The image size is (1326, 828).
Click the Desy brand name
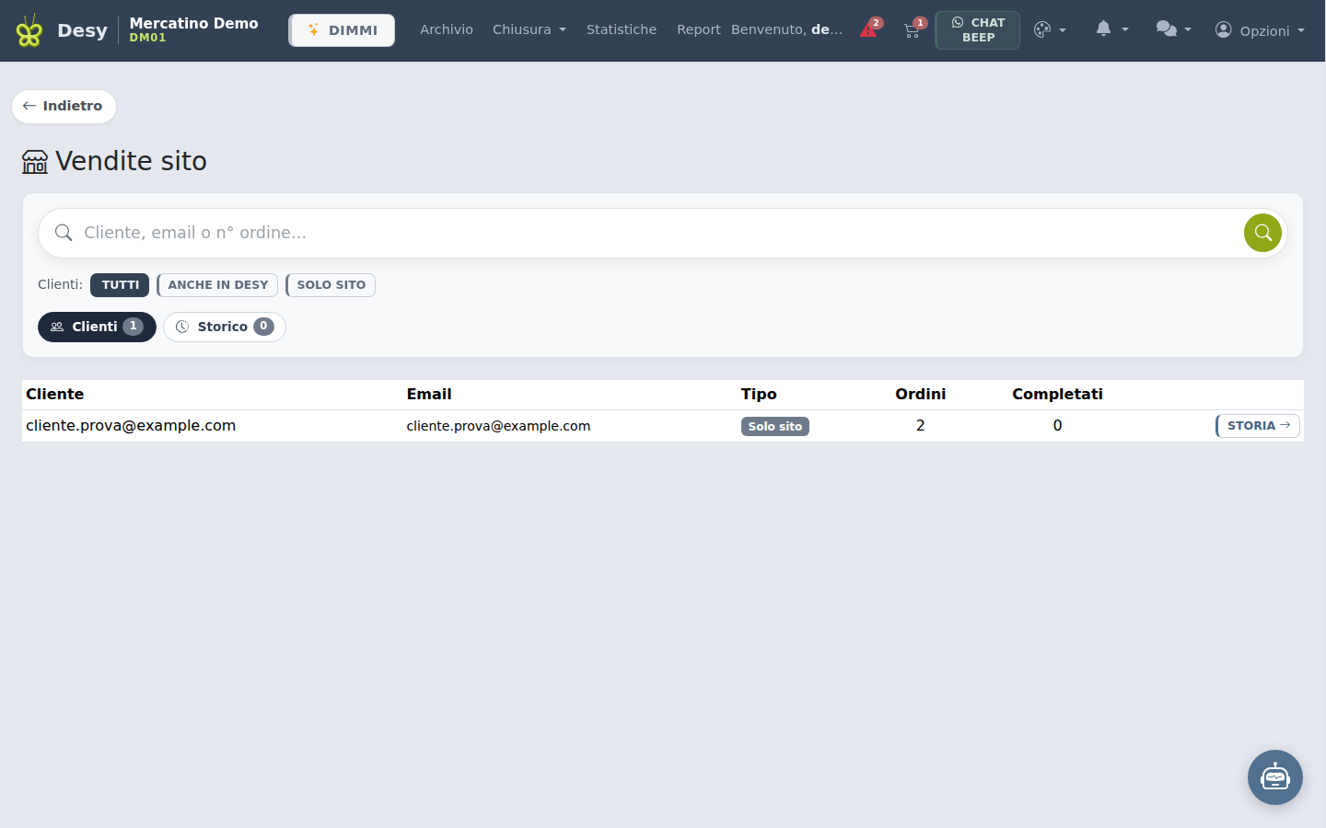pyautogui.click(x=82, y=30)
